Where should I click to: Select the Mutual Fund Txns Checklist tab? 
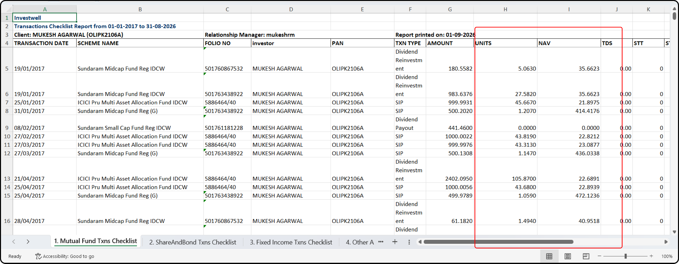click(96, 241)
